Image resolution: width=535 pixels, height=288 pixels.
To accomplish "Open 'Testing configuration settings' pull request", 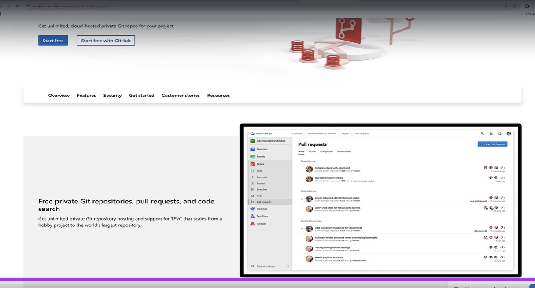I will 332,247.
